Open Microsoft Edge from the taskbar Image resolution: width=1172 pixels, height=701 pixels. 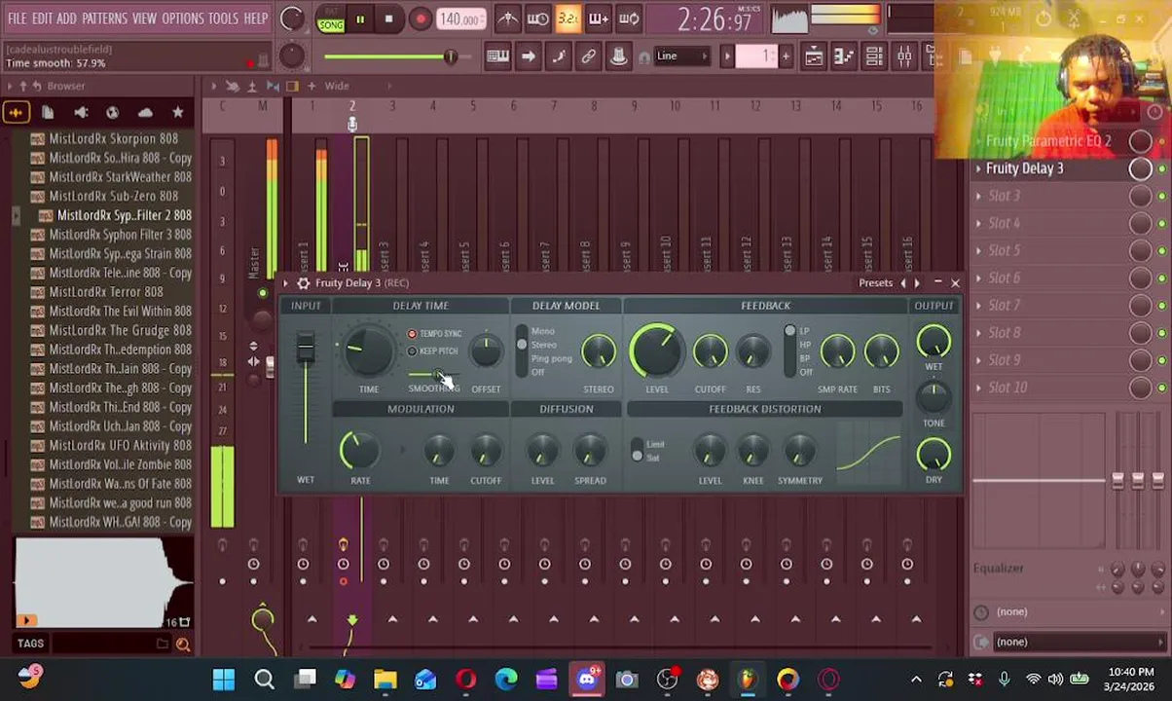click(505, 680)
